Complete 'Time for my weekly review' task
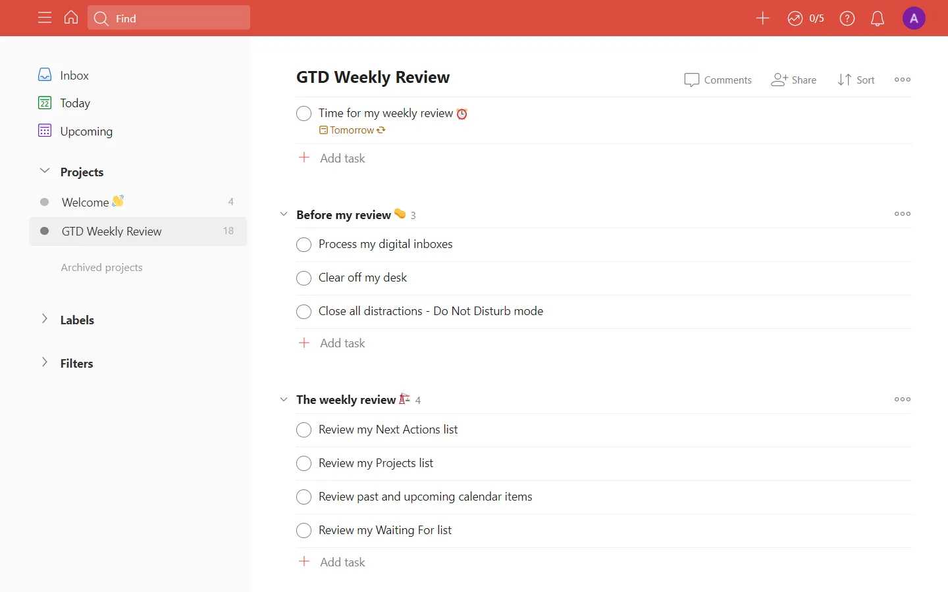This screenshot has width=948, height=592. pyautogui.click(x=303, y=114)
